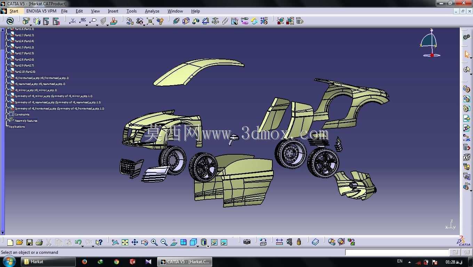Image resolution: width=473 pixels, height=267 pixels.
Task: Open a file with the Open folder icon
Action: pyautogui.click(x=20, y=242)
